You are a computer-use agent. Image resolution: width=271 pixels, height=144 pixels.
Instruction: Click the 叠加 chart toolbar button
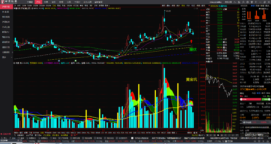tap(168, 5)
